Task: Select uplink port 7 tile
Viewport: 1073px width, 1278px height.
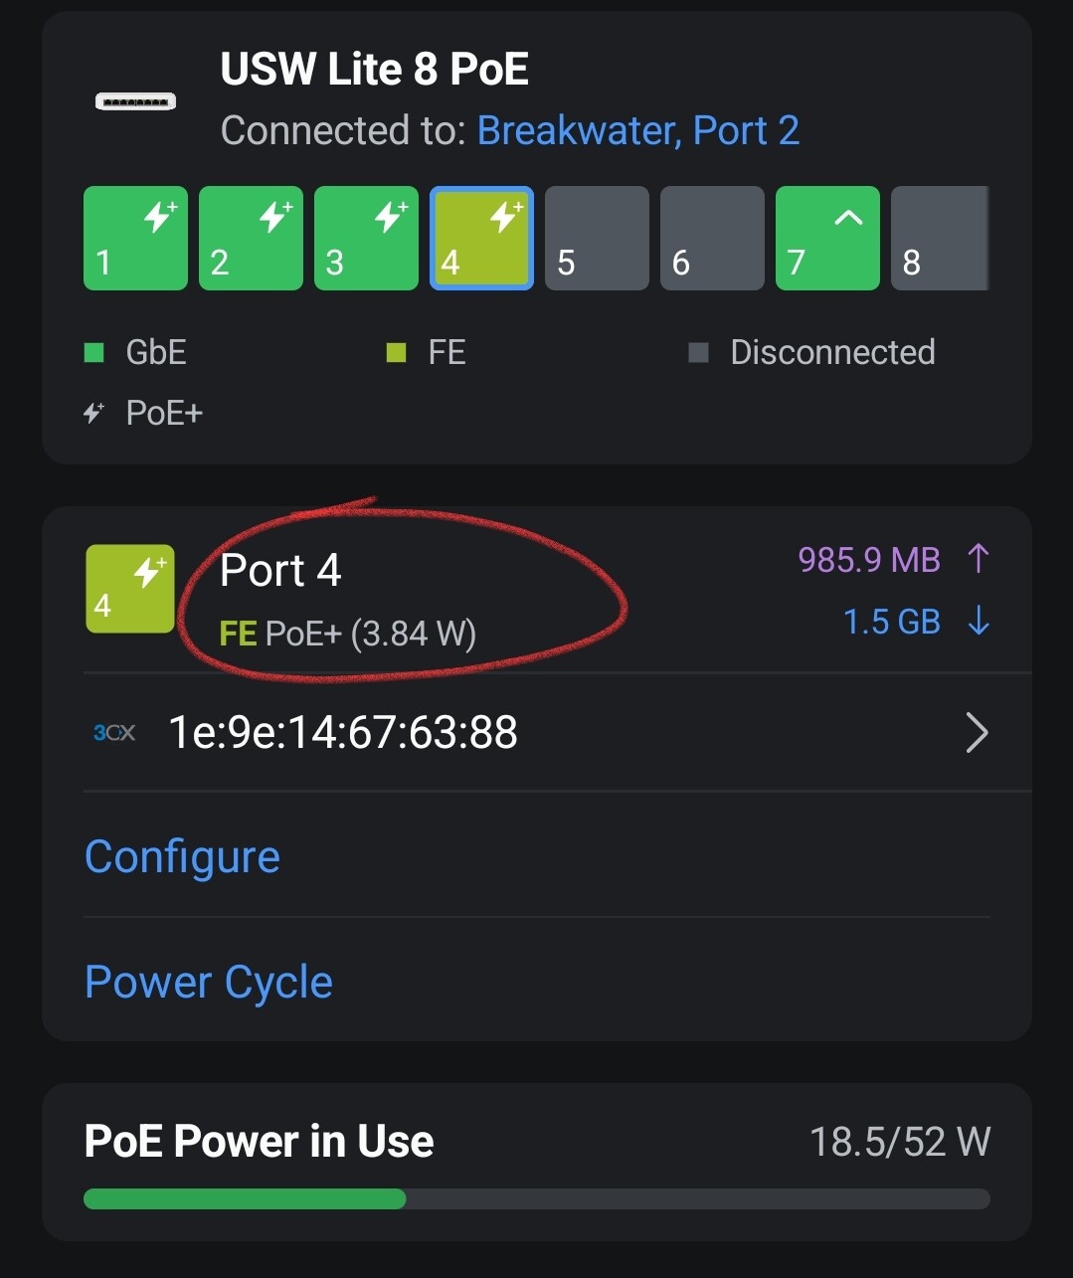Action: pos(827,239)
